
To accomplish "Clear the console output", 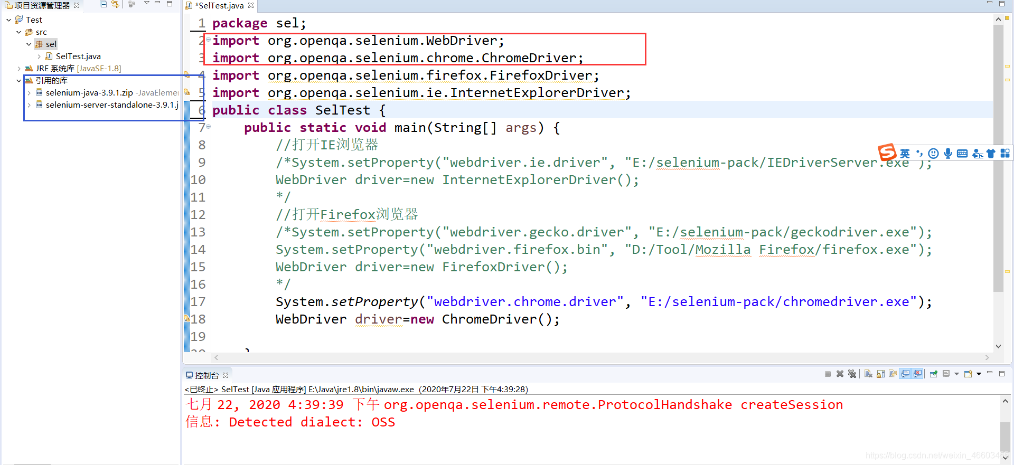I will [x=868, y=374].
